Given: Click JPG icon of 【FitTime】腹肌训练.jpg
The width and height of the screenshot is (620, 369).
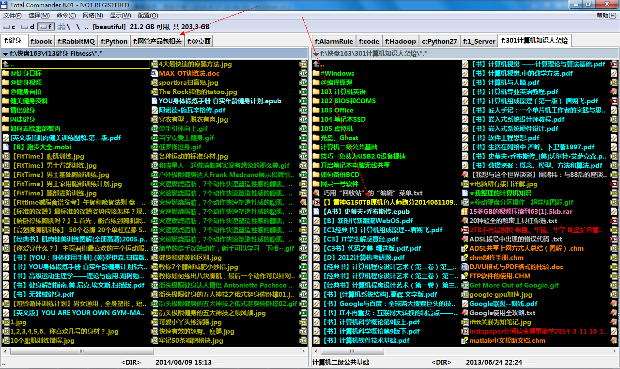Looking at the screenshot, I should click(5, 156).
